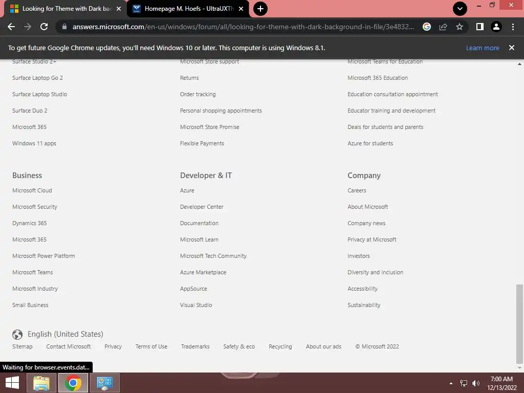Viewport: 524px width, 393px height.
Task: Reload the current page
Action: [x=44, y=27]
